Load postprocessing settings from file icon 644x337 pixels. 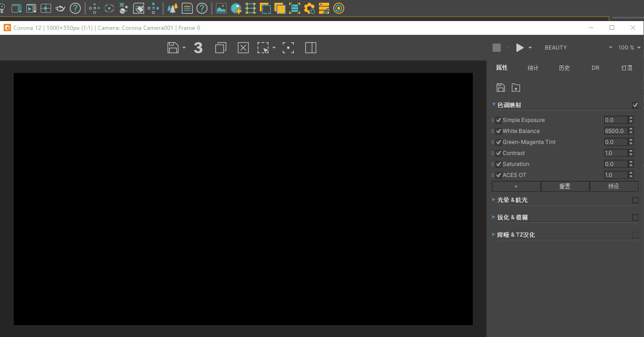pos(516,88)
